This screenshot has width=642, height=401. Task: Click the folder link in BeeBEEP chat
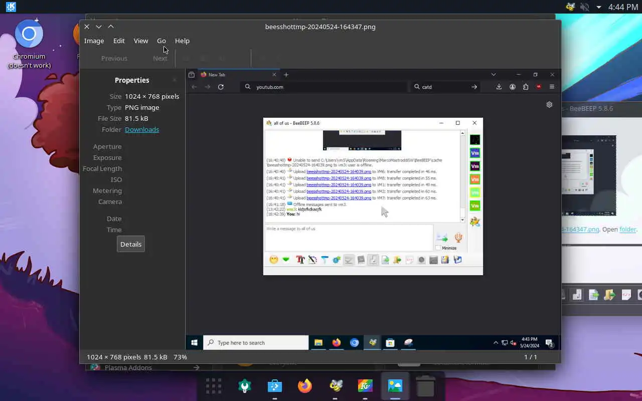tap(628, 229)
